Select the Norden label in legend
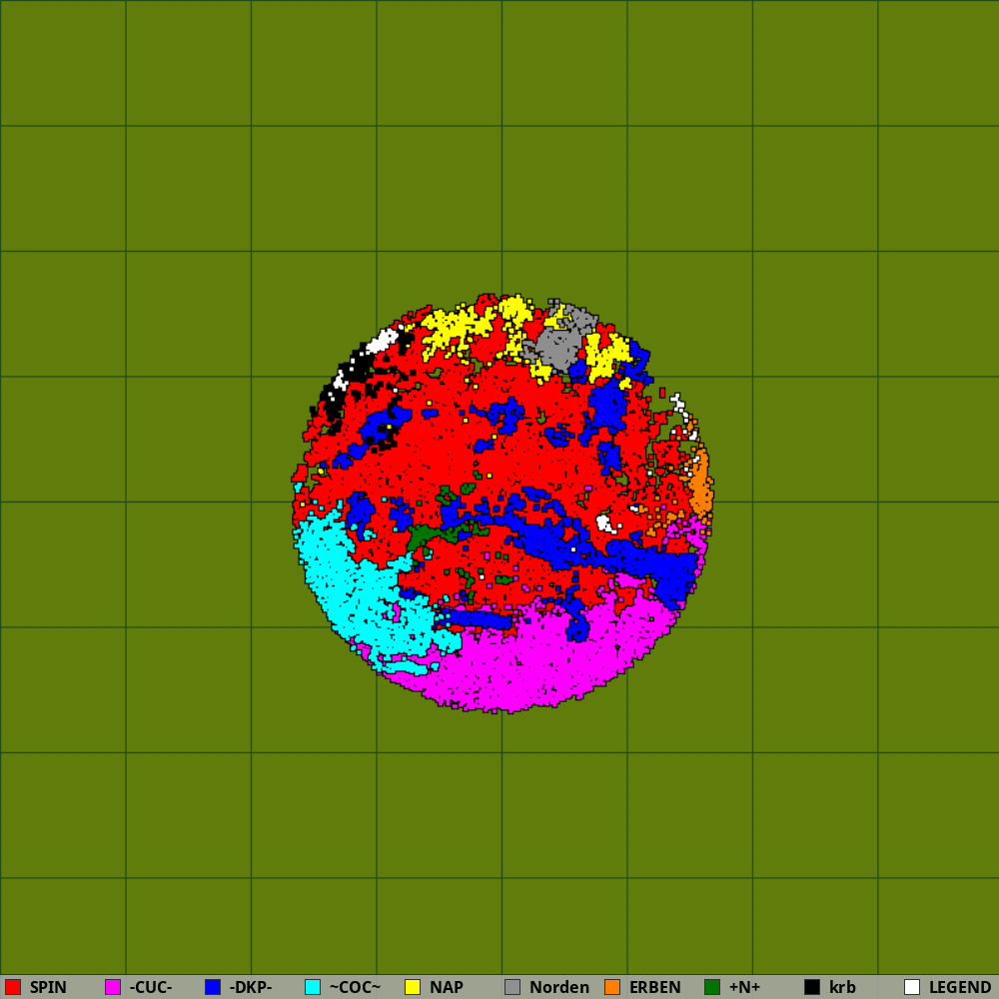 [x=558, y=987]
